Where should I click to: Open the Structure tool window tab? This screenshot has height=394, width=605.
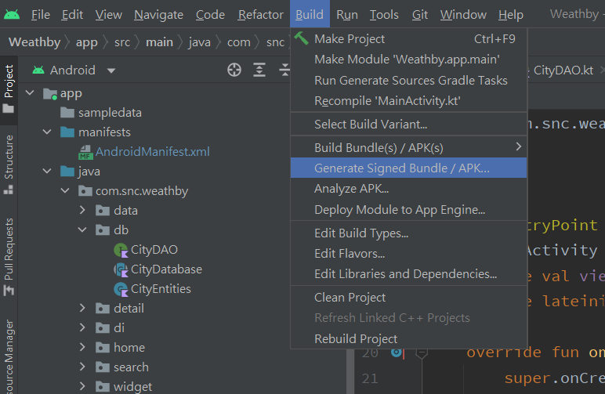[x=9, y=165]
